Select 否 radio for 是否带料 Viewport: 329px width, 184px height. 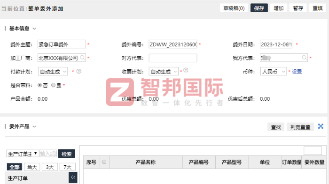pyautogui.click(x=39, y=85)
